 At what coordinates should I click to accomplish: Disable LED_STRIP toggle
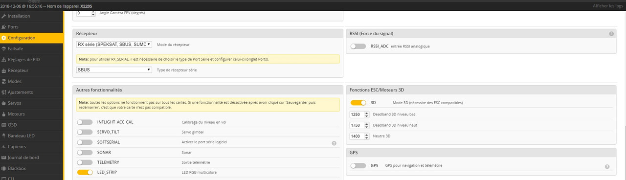pos(85,172)
